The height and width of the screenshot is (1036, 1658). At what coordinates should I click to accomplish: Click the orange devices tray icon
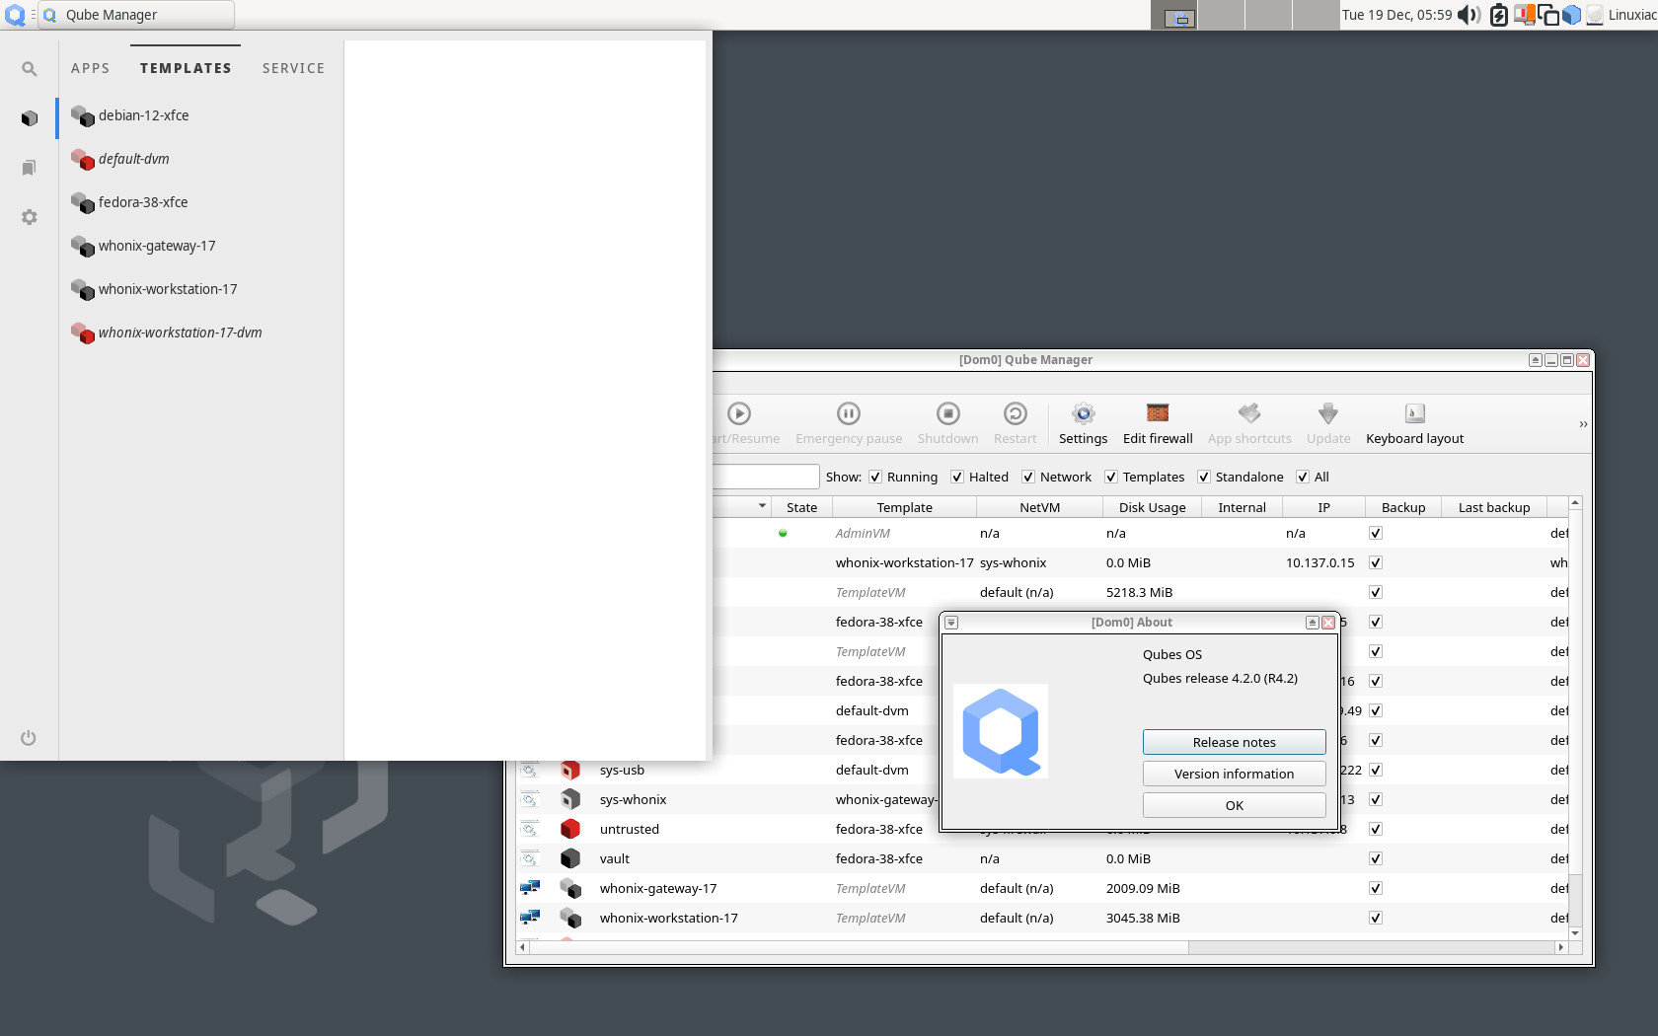(1525, 15)
